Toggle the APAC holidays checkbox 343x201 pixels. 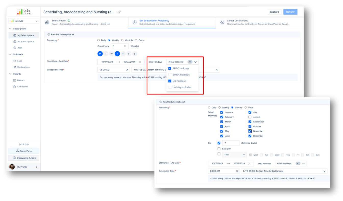(170, 68)
